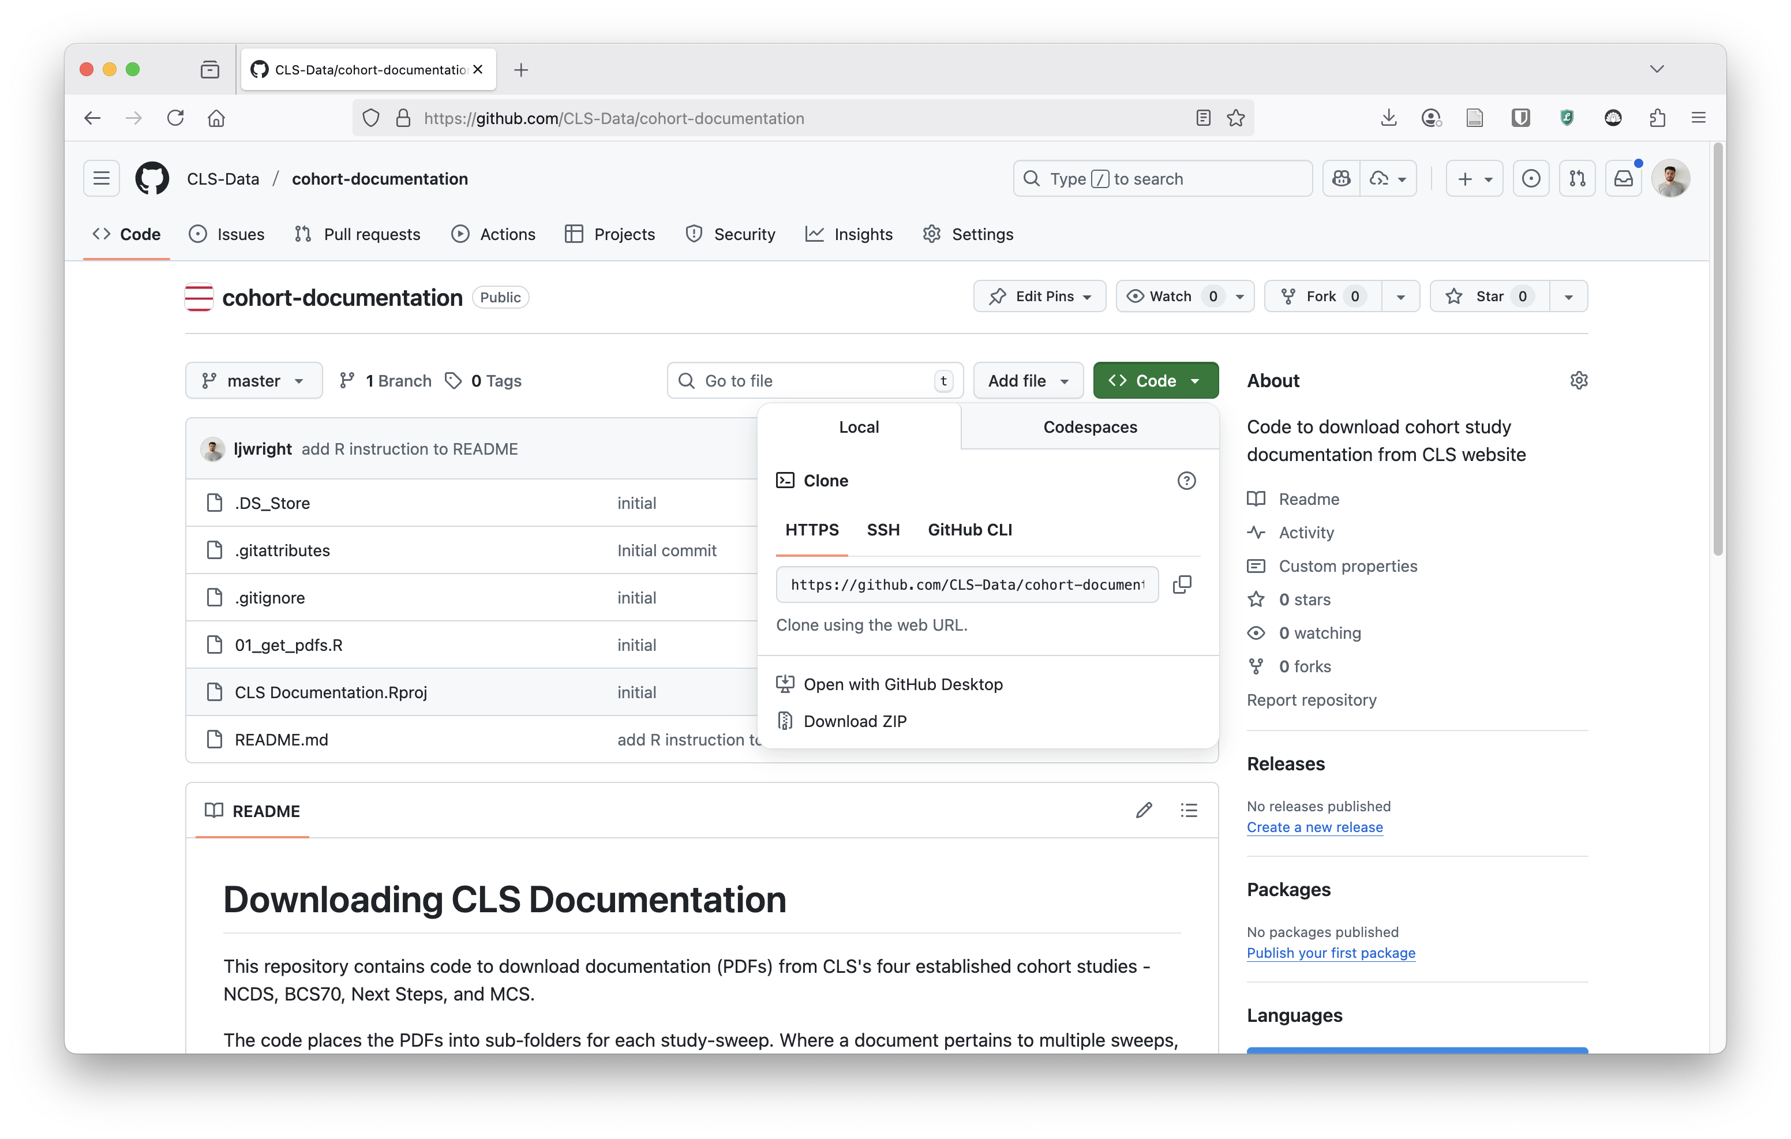Select the SSH clone option
Image resolution: width=1791 pixels, height=1139 pixels.
click(x=883, y=530)
